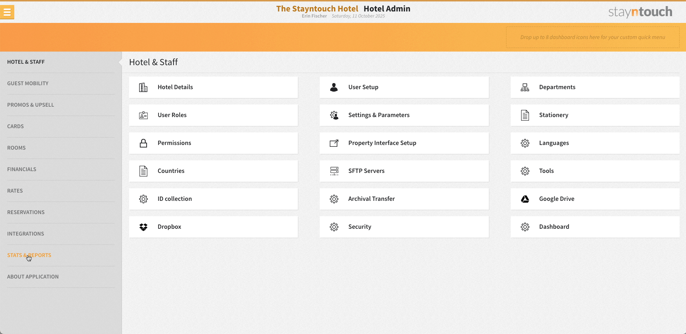Viewport: 686px width, 334px height.
Task: Open User Roles label
Action: 172,115
